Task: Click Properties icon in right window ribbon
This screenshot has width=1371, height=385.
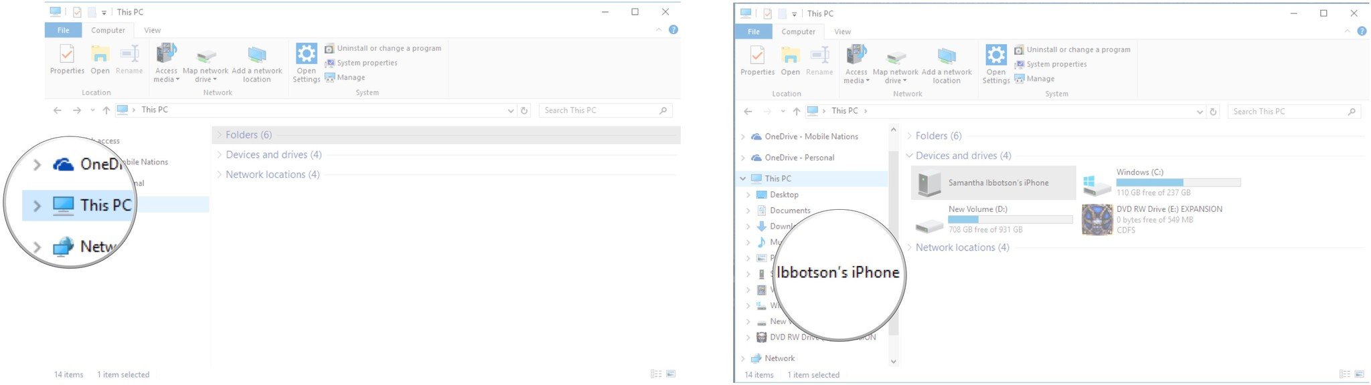Action: click(x=757, y=60)
